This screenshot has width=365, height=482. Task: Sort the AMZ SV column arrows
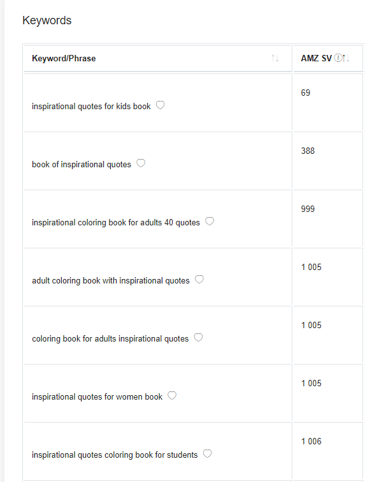346,58
